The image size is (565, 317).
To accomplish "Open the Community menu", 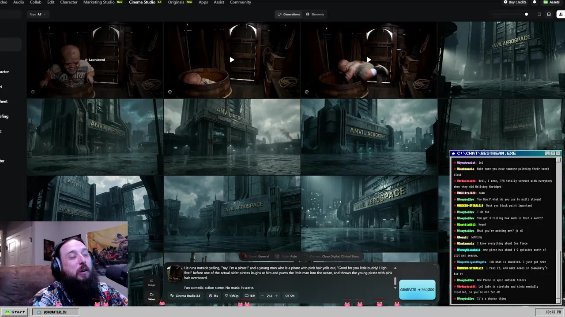I will tap(241, 2).
